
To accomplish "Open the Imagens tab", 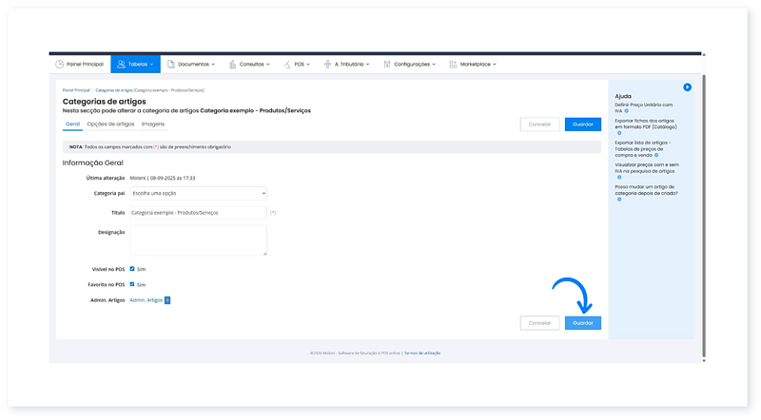I will [152, 124].
